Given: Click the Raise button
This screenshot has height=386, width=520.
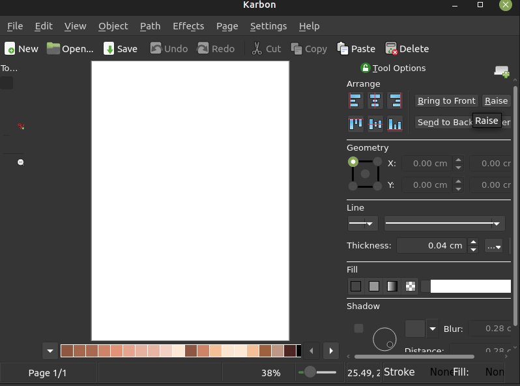Looking at the screenshot, I should [x=496, y=100].
